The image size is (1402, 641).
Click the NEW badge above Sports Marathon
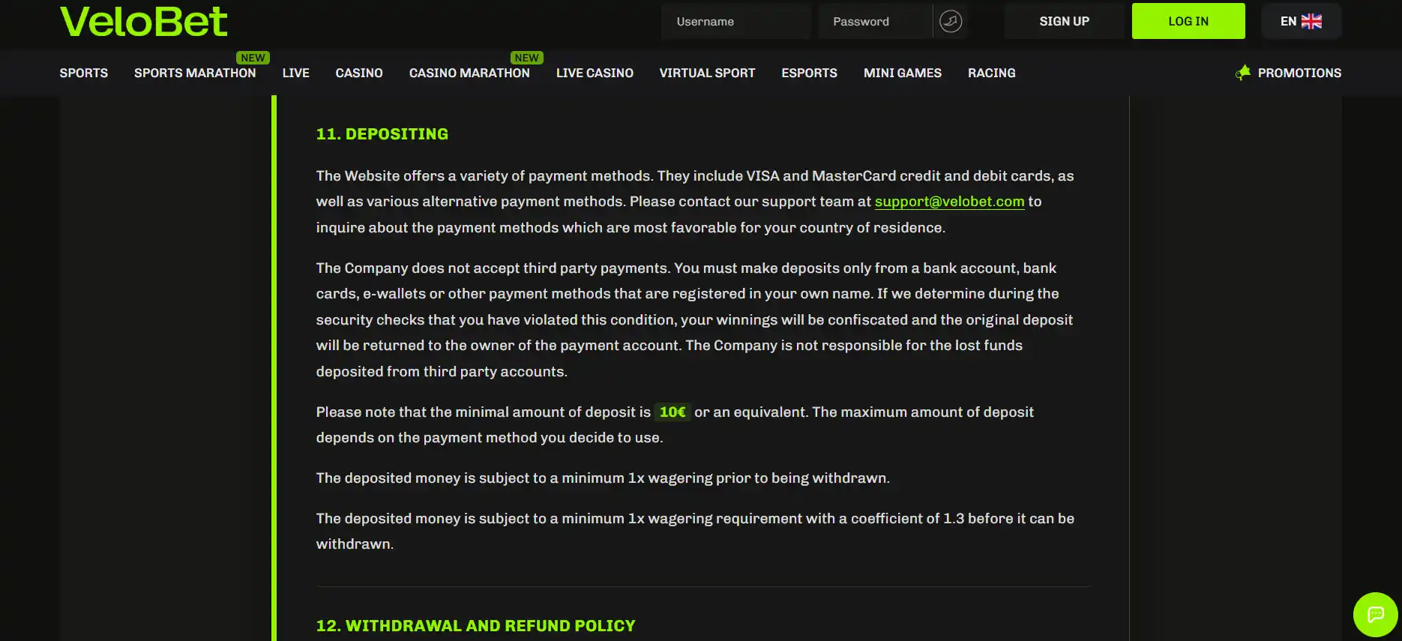tap(253, 58)
